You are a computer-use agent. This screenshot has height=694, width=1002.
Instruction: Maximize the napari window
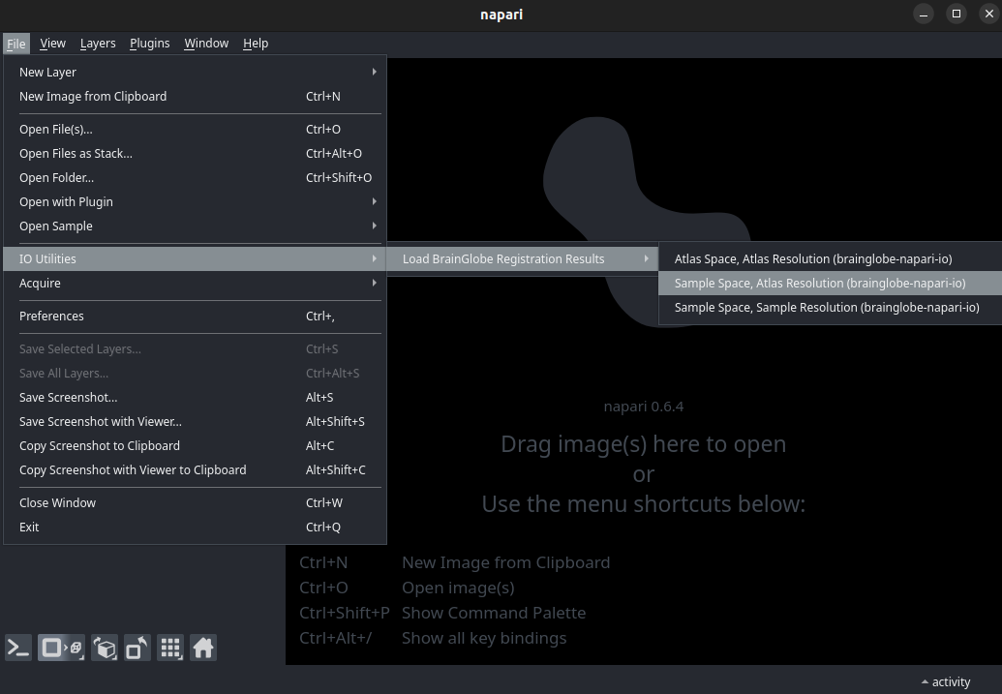(x=956, y=14)
